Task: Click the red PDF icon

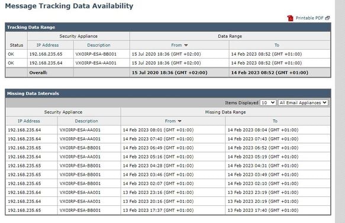Action: [x=290, y=18]
